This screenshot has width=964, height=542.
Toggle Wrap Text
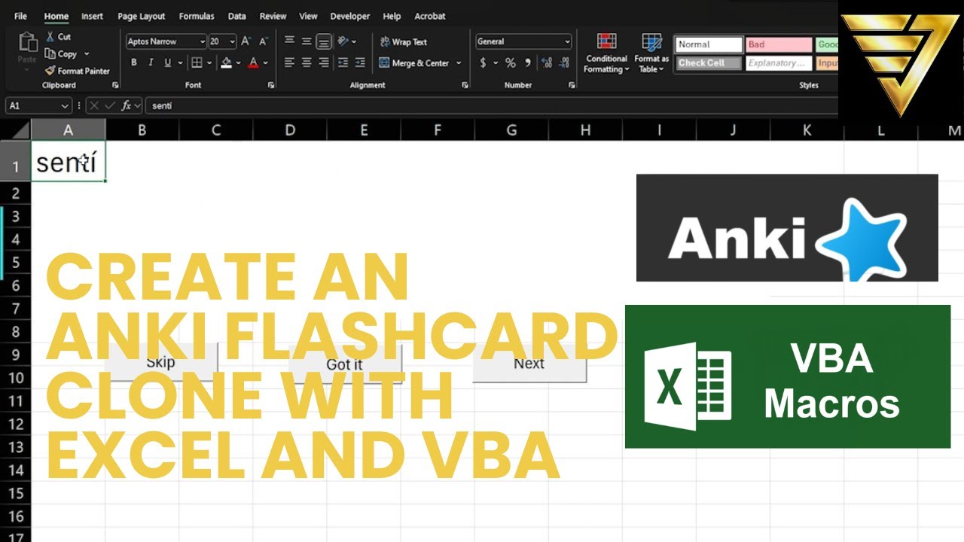point(404,42)
